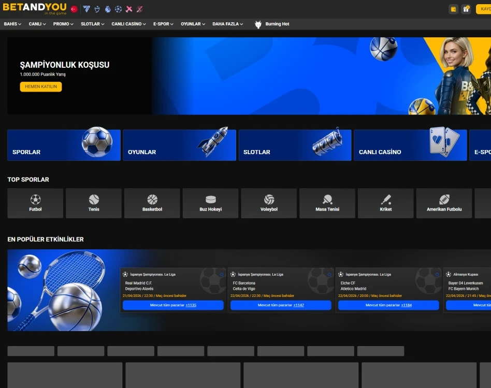Viewport: 491px width, 388px height.
Task: Open the SPORLAR category tile
Action: tap(64, 145)
